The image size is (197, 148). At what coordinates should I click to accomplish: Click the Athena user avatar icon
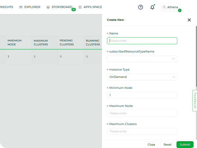pyautogui.click(x=164, y=7)
